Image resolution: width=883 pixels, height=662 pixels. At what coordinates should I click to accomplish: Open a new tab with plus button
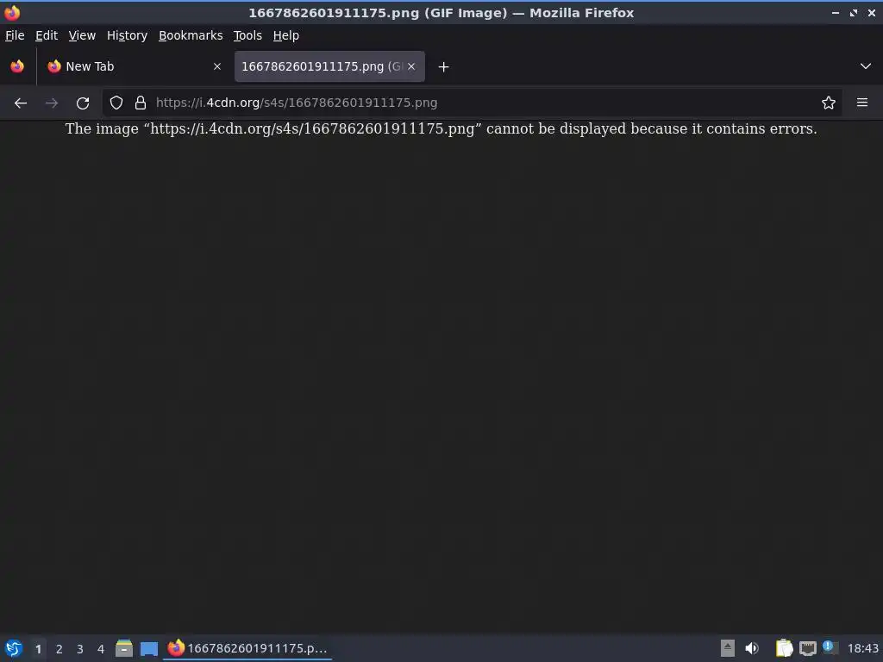[x=444, y=67]
